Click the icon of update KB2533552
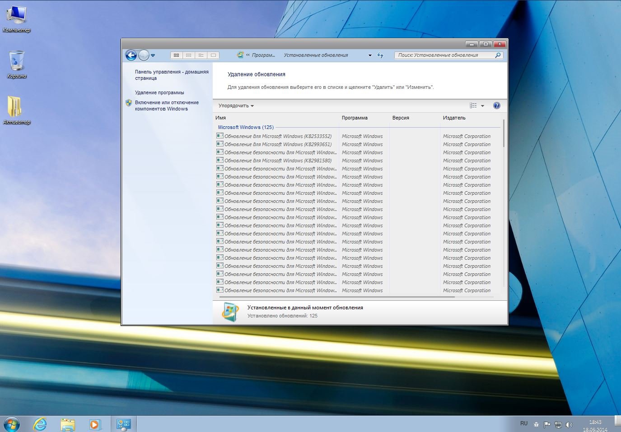The height and width of the screenshot is (432, 621). point(220,136)
